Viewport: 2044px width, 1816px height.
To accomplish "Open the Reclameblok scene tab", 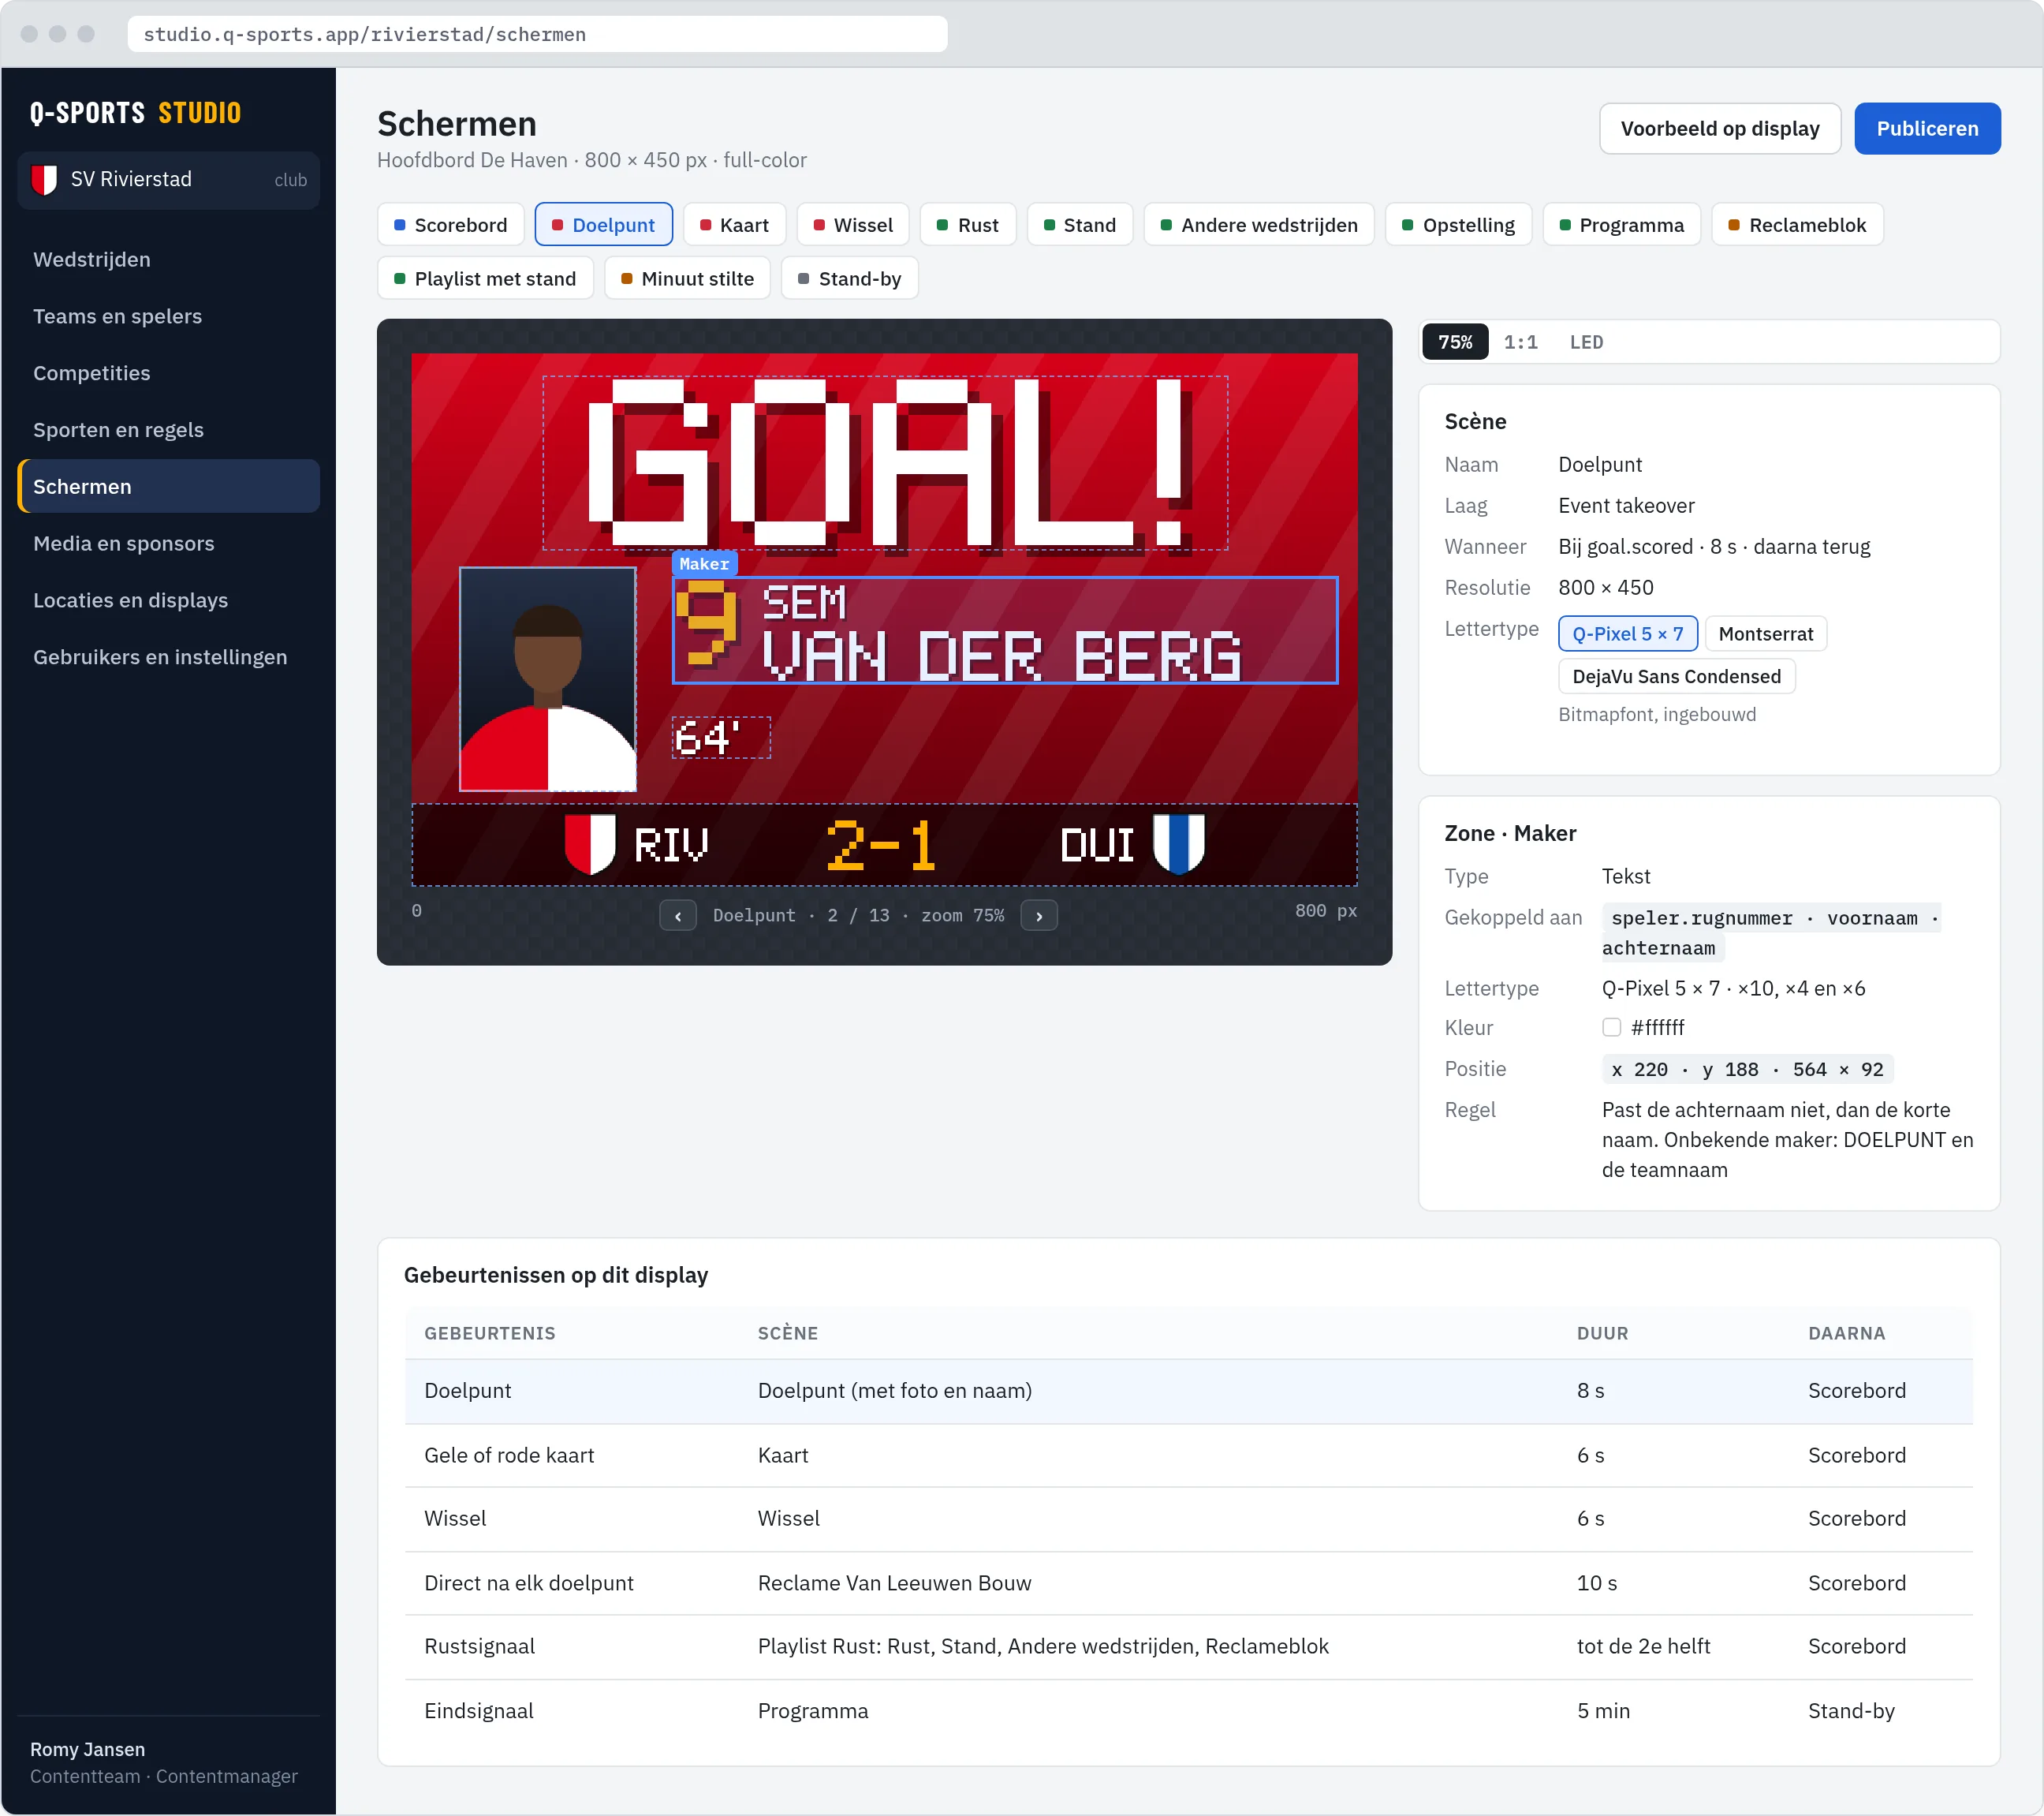I will click(1797, 225).
